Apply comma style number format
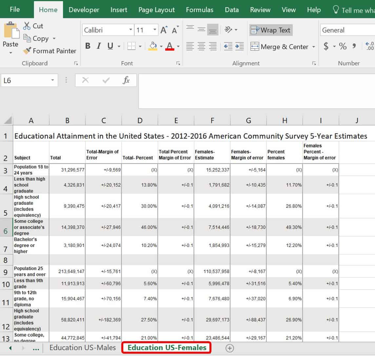This screenshot has height=356, width=375. (x=354, y=46)
